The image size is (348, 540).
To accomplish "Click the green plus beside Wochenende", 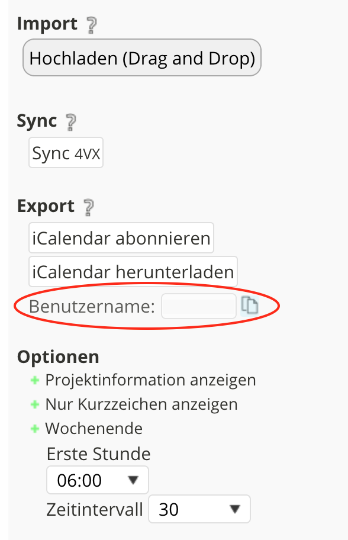I will click(36, 428).
